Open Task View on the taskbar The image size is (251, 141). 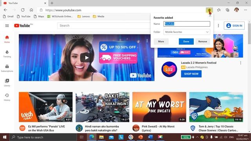[82, 137]
